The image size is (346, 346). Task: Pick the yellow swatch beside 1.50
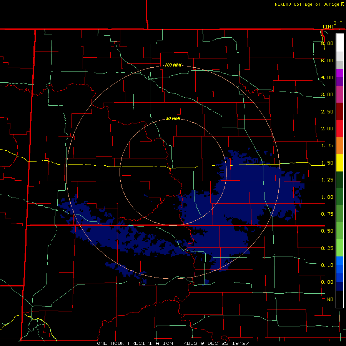coord(339,163)
